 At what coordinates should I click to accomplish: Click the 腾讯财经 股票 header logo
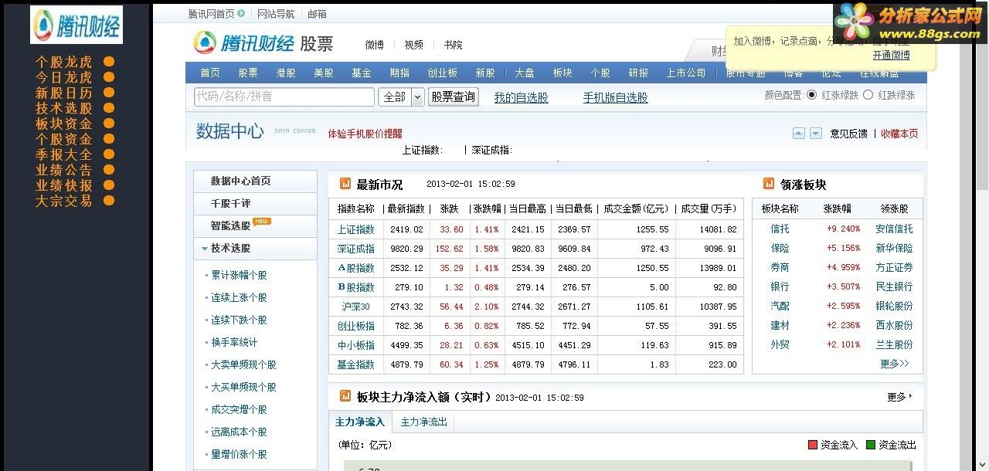263,43
